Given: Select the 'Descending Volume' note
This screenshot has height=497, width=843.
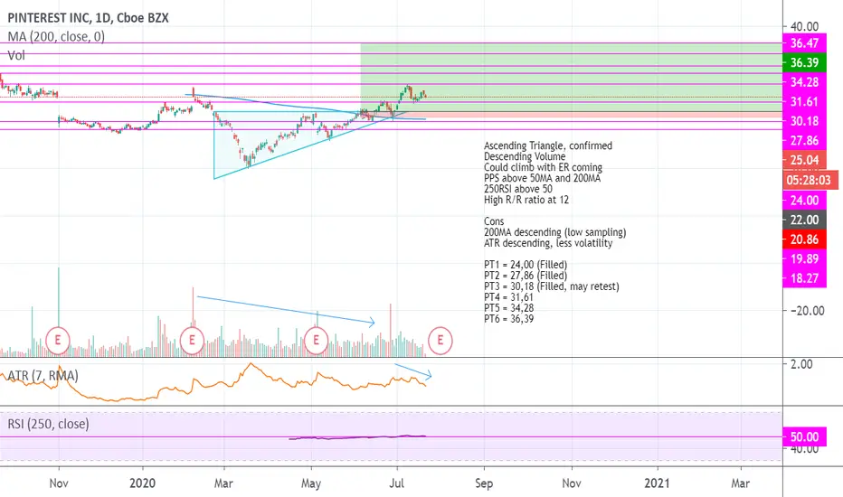Looking at the screenshot, I should tap(525, 156).
